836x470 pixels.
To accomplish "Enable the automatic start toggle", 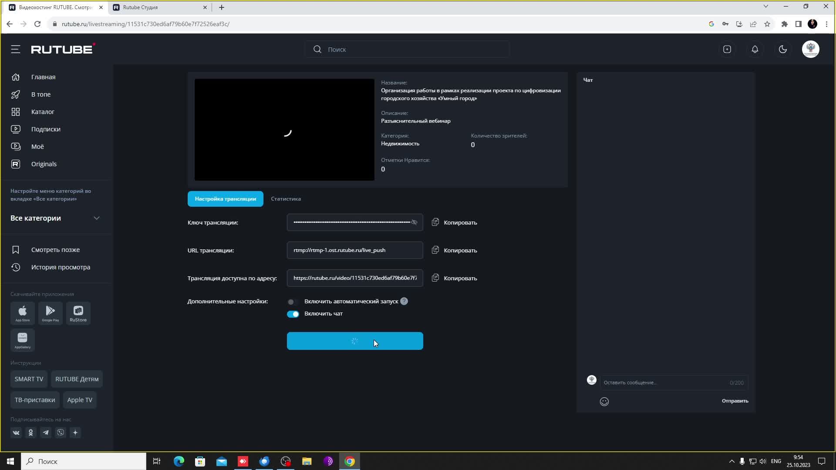I will [293, 302].
